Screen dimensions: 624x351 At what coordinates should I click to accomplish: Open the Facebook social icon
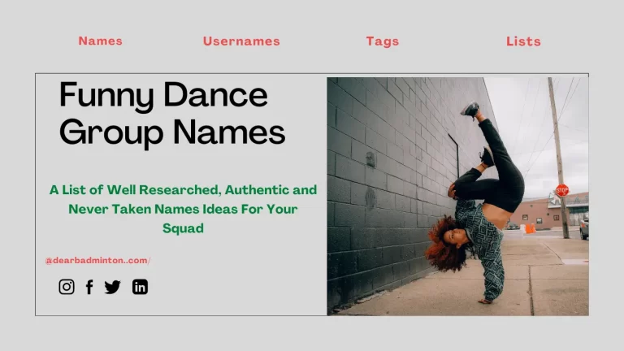click(89, 287)
